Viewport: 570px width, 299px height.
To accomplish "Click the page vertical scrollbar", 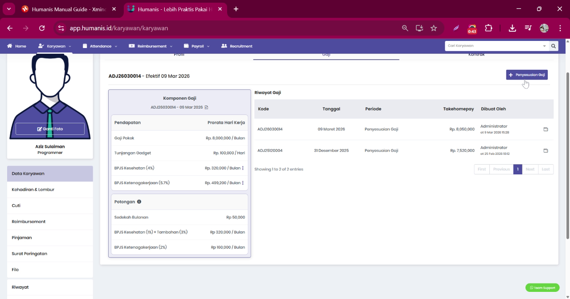I will (567, 156).
